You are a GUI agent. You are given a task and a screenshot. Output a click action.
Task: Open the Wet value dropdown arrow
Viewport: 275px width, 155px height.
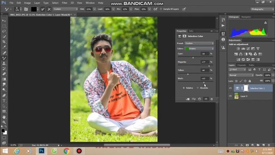(x=95, y=9)
